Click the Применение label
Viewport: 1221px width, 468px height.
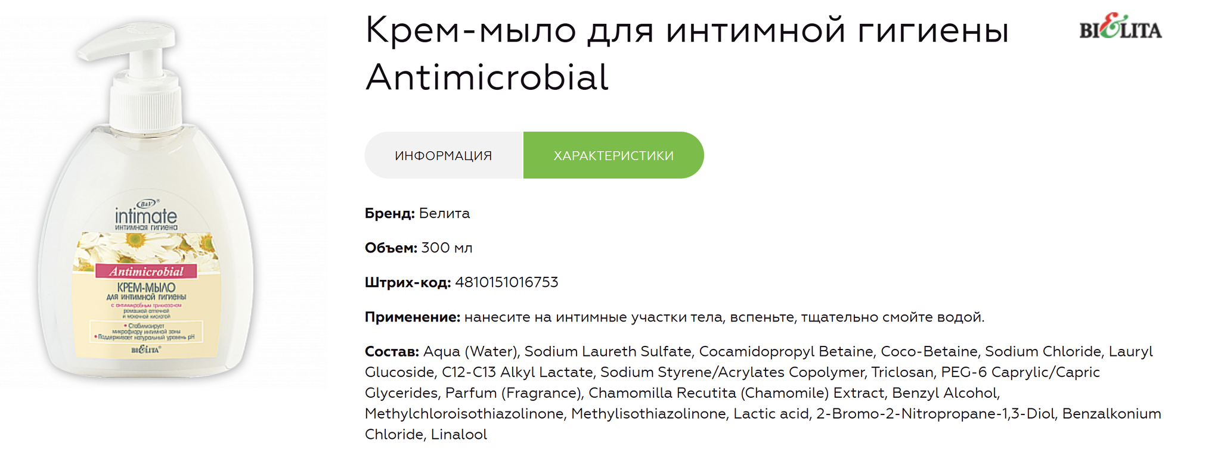413,317
